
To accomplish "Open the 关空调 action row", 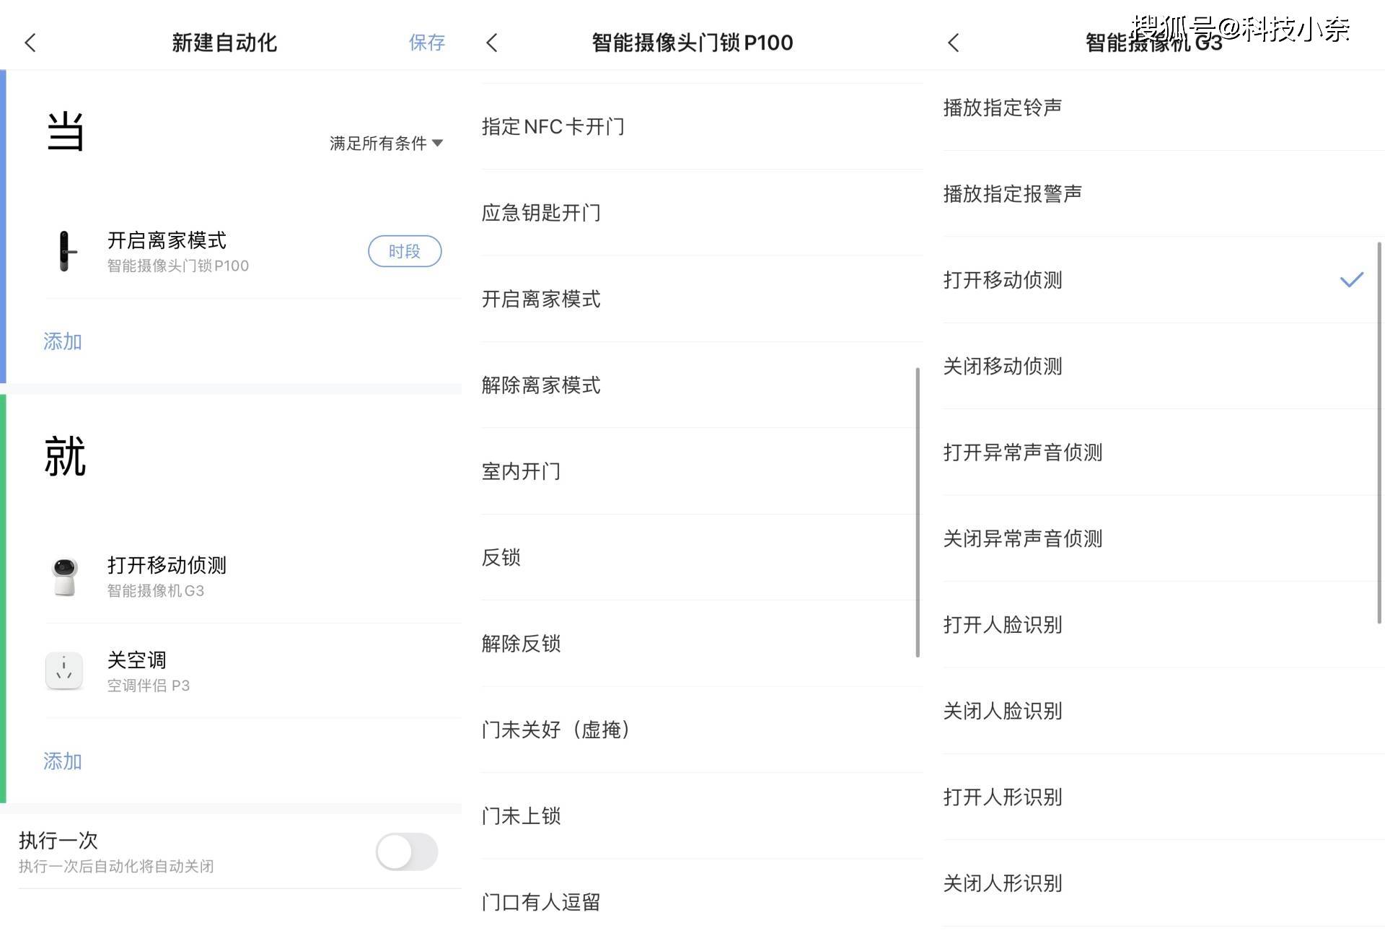I will (x=252, y=670).
